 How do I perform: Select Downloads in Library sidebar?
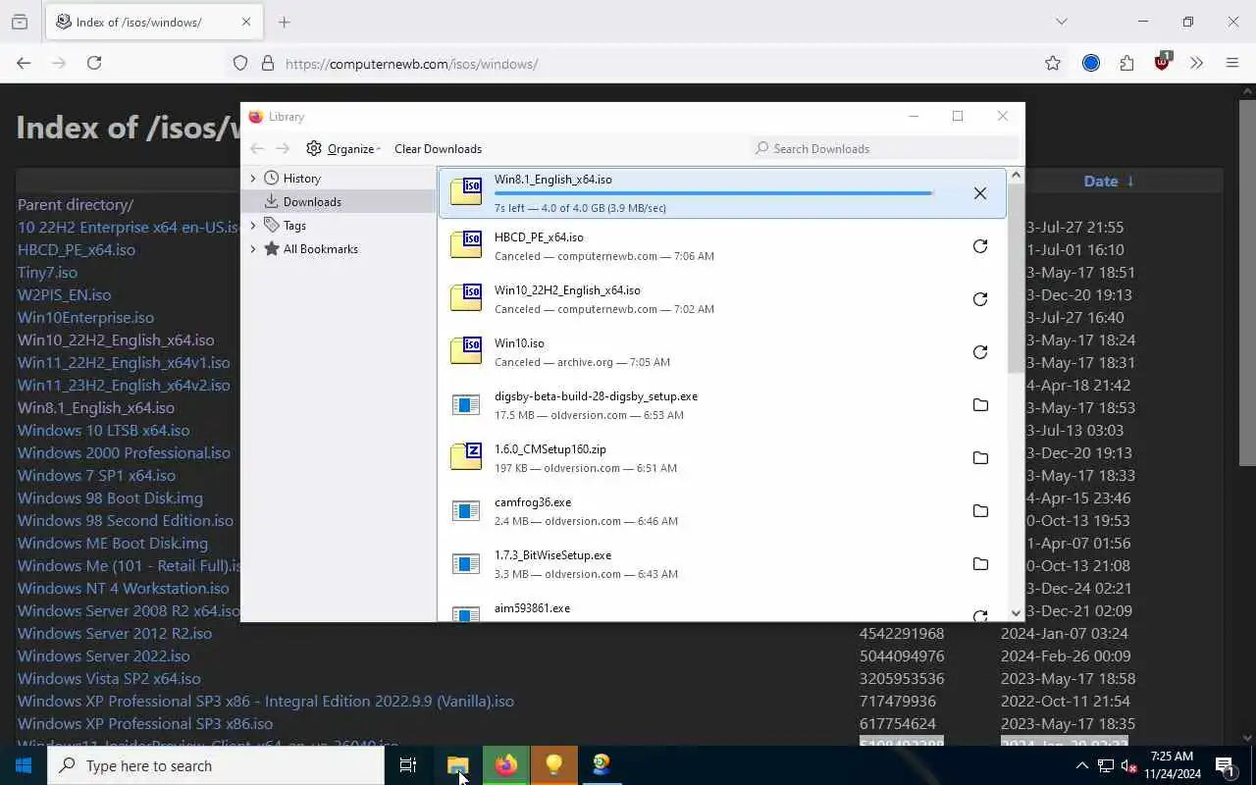[312, 202]
